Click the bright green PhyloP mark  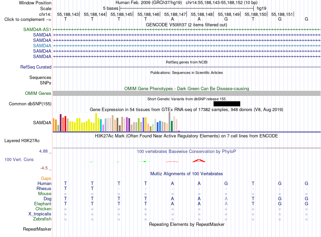[145, 161]
